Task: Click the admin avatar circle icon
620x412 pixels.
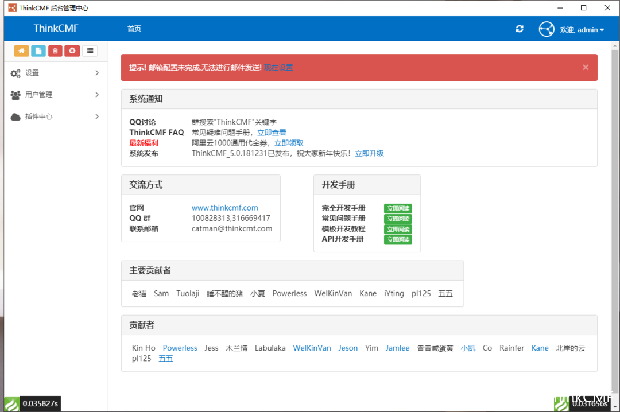Action: point(547,29)
